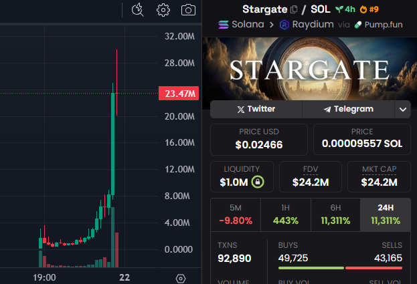This screenshot has width=417, height=284.
Task: Click the 22 date axis label
Action: click(124, 277)
